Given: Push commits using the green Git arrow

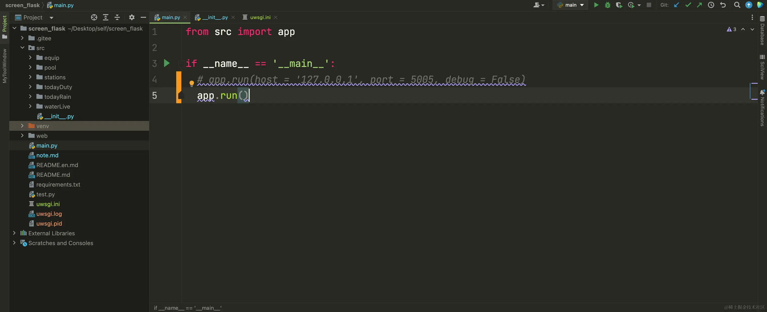Looking at the screenshot, I should tap(700, 5).
